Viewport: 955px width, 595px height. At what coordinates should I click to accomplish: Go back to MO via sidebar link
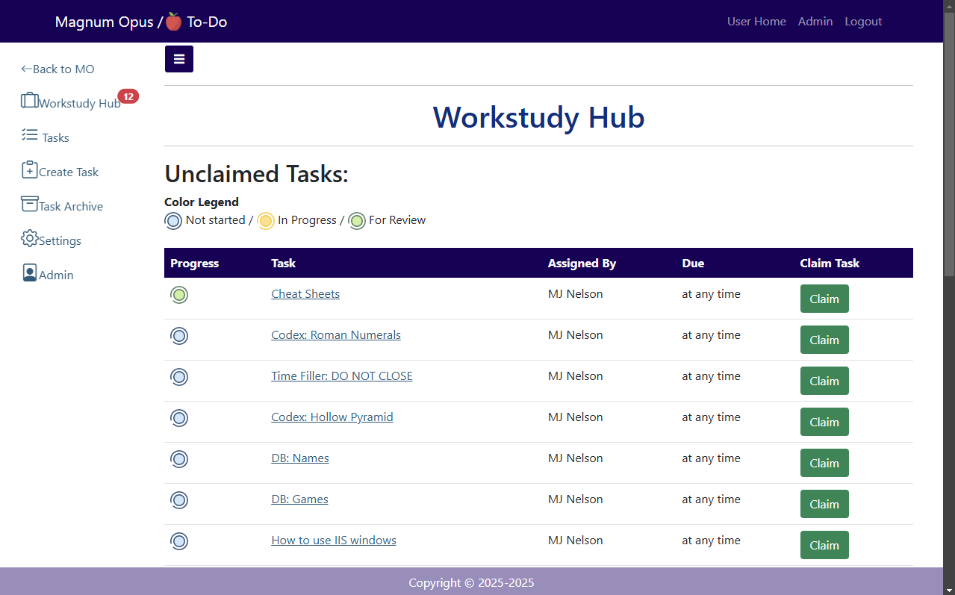coord(57,69)
